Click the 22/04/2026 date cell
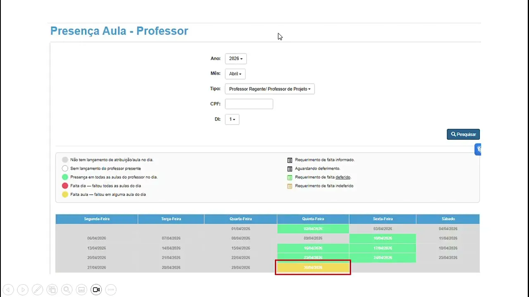The width and height of the screenshot is (529, 297). coord(241,258)
